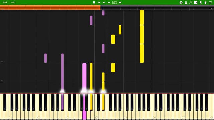Screen dimensions: 214x120
Task: Jump back with the previous-section button
Action: 99,2
